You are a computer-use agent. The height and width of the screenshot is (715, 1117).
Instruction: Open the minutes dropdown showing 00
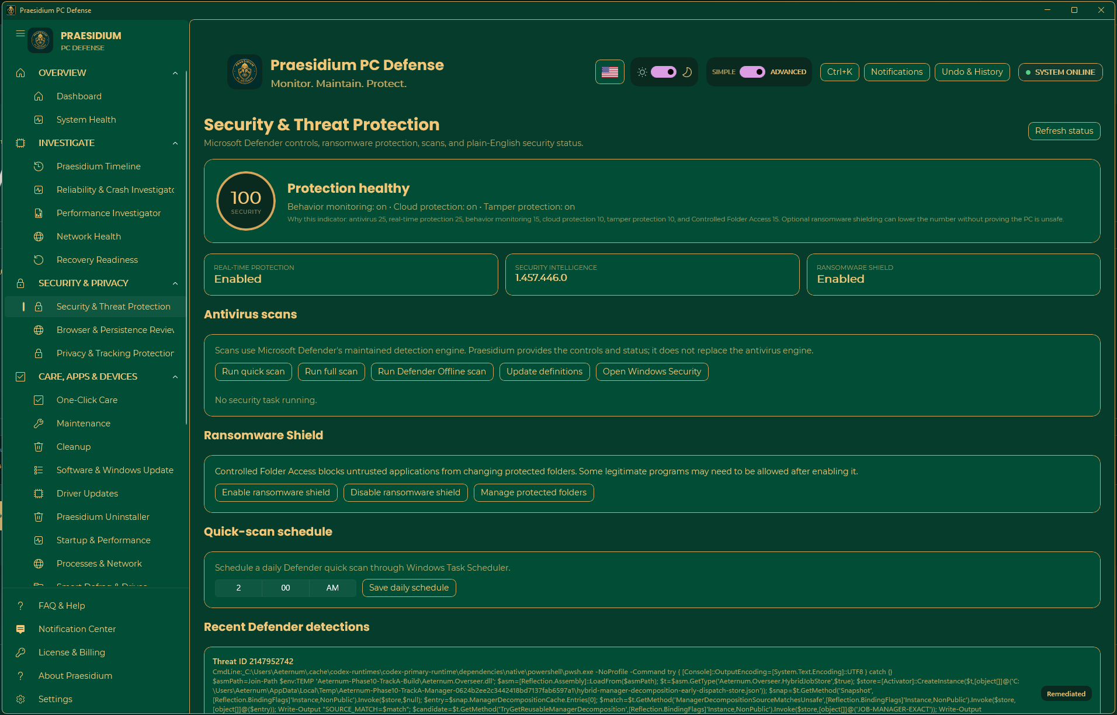click(x=286, y=588)
